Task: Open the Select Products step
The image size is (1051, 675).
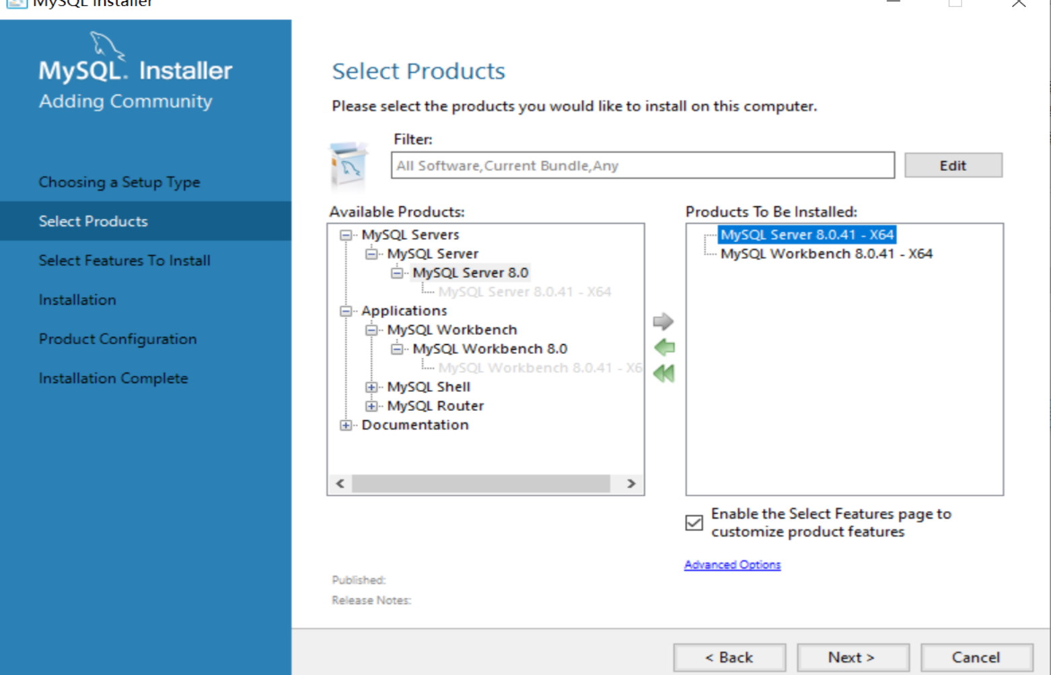Action: click(x=145, y=221)
